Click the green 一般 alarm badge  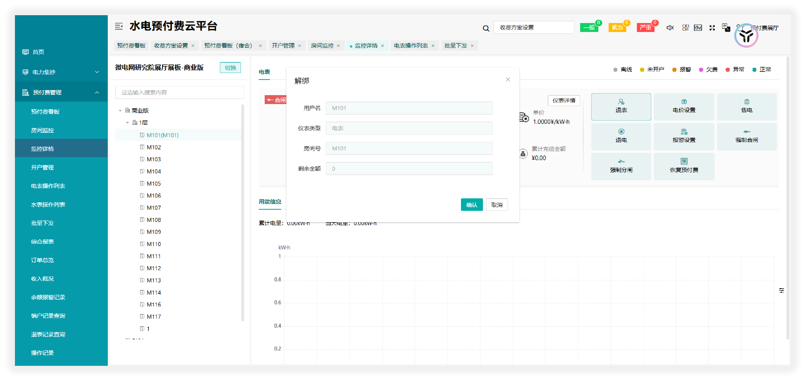pyautogui.click(x=589, y=27)
